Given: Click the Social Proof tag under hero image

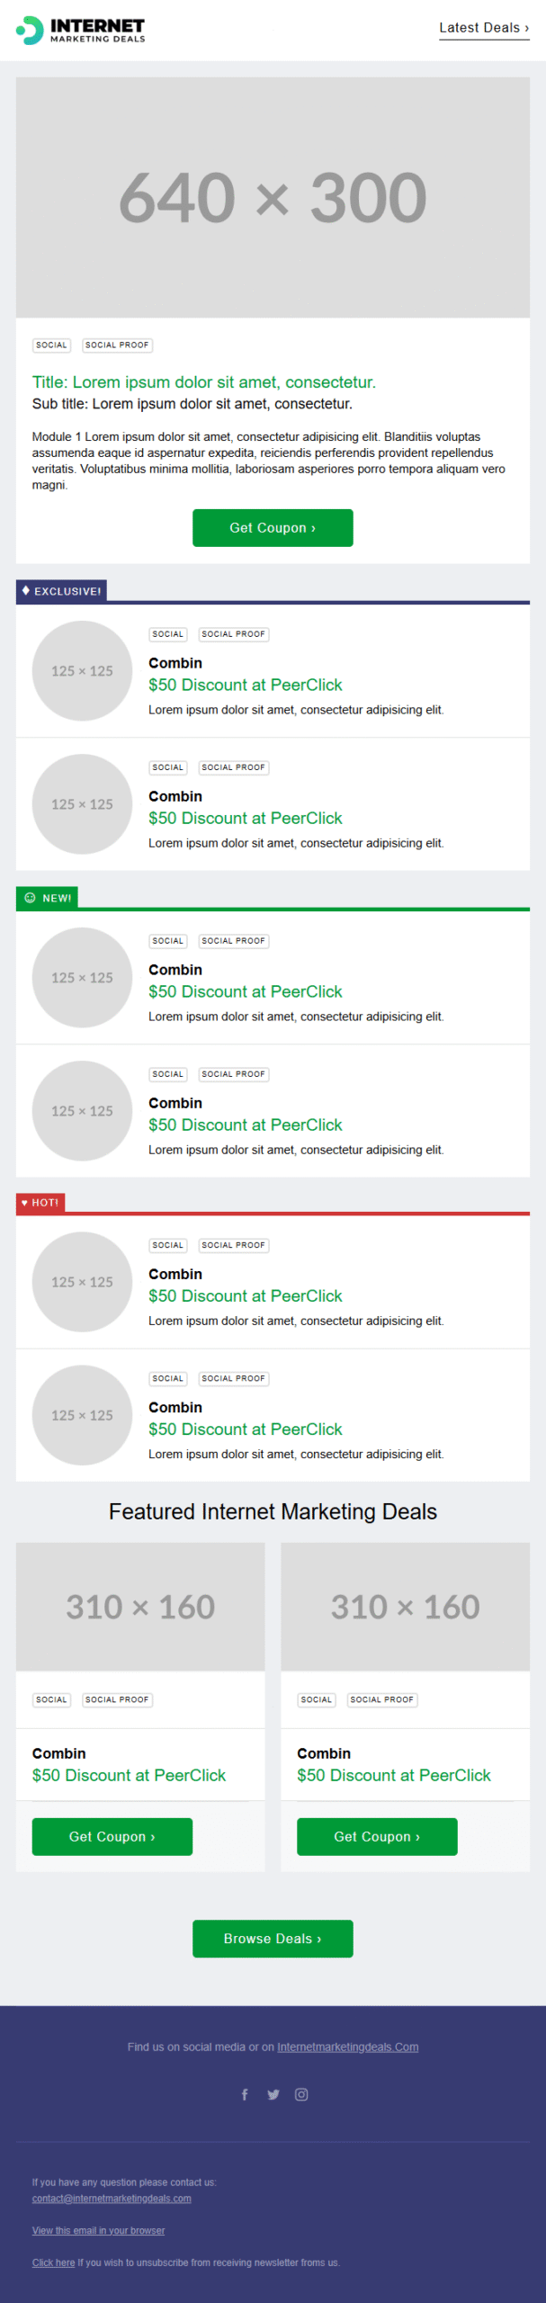Looking at the screenshot, I should pos(117,345).
